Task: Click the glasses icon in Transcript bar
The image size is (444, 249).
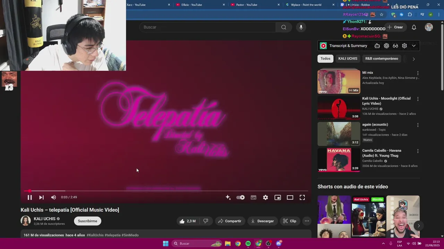Action: pos(395,46)
